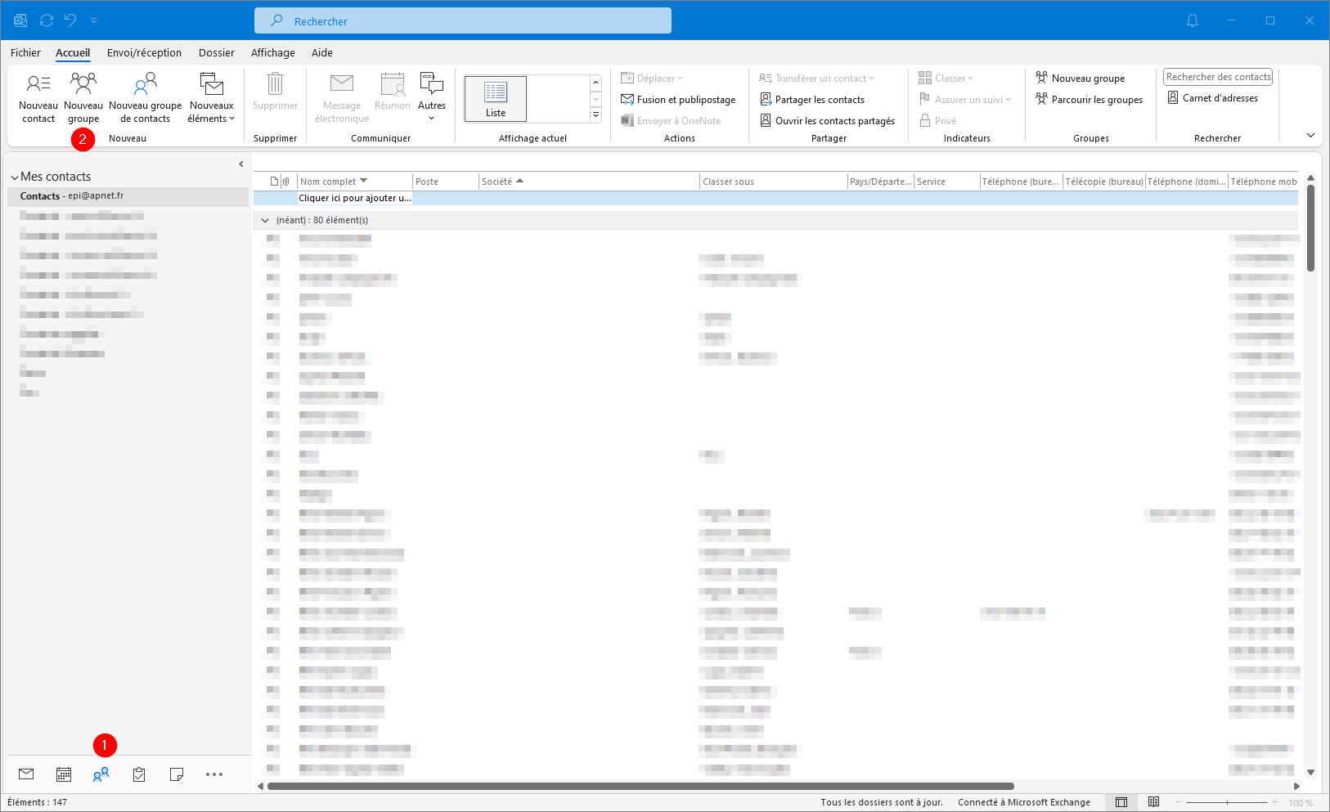
Task: Open navigation more options ellipsis
Action: pyautogui.click(x=214, y=774)
